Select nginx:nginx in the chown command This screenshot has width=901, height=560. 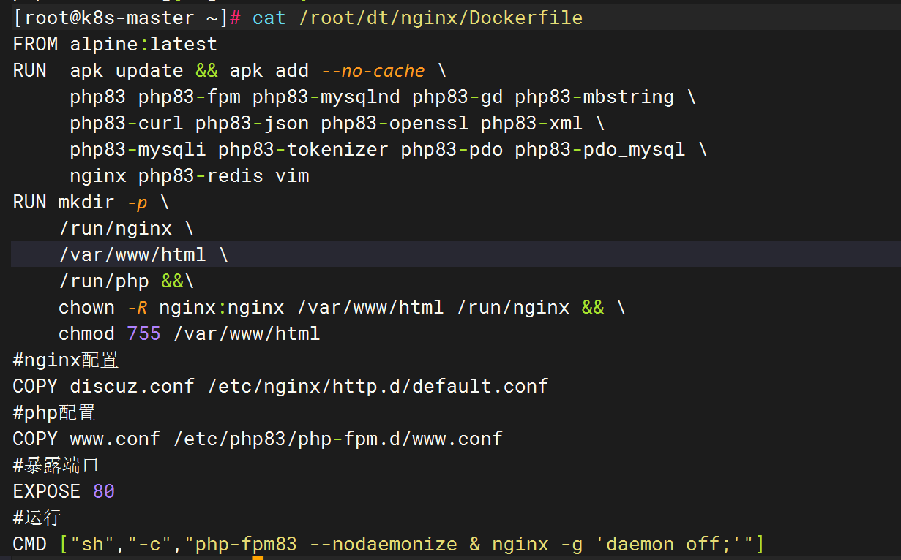(222, 307)
